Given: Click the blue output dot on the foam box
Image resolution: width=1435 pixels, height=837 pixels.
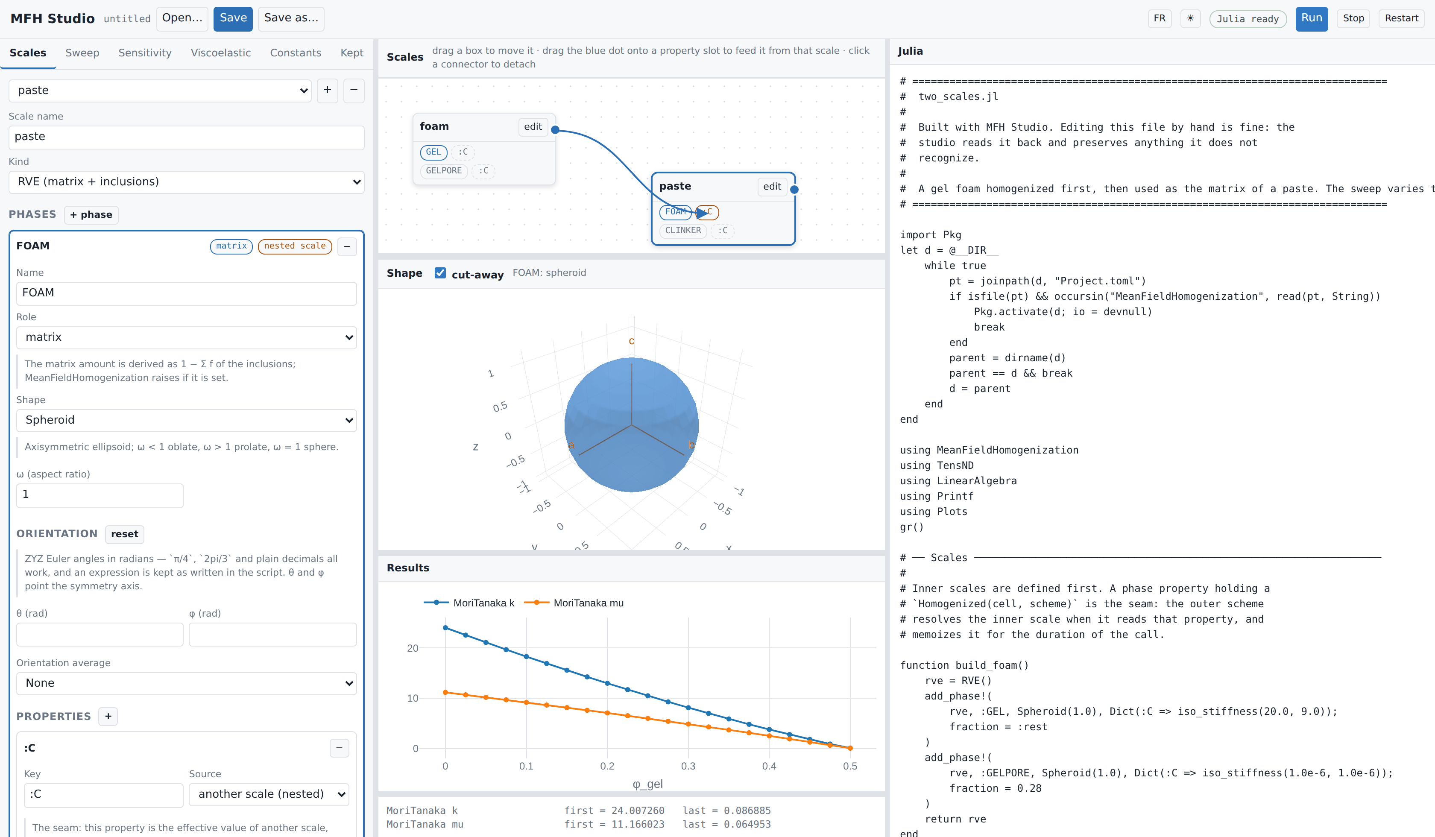Looking at the screenshot, I should (x=555, y=130).
